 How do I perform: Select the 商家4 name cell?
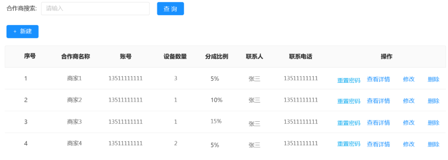point(75,143)
